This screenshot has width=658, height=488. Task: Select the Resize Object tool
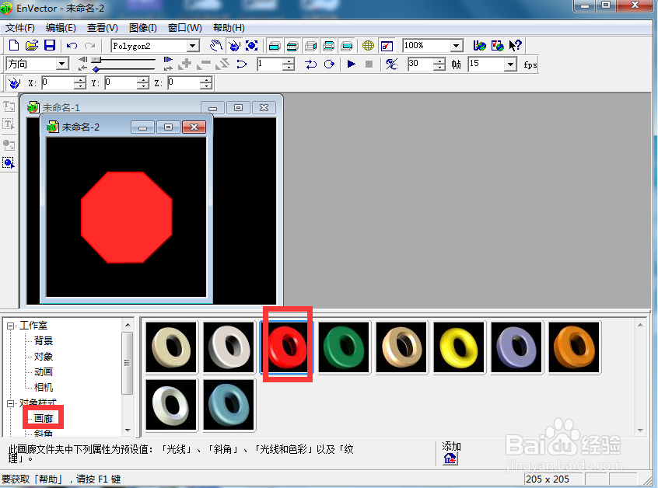click(x=252, y=45)
